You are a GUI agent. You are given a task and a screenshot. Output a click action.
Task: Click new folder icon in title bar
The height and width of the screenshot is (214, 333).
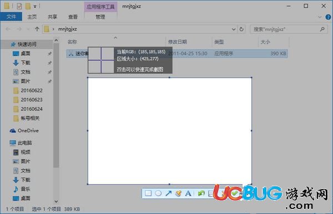tap(28, 6)
